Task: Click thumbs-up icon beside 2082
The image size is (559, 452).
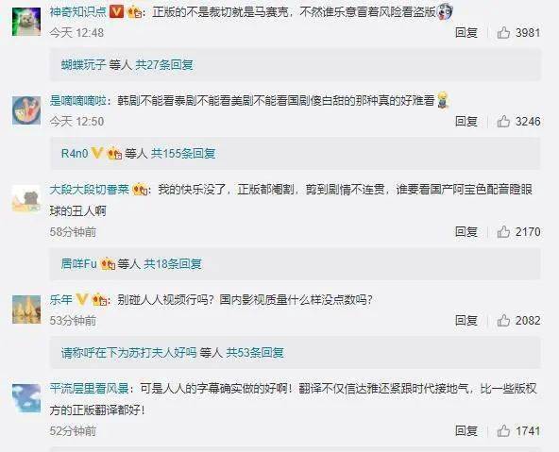Action: 503,321
